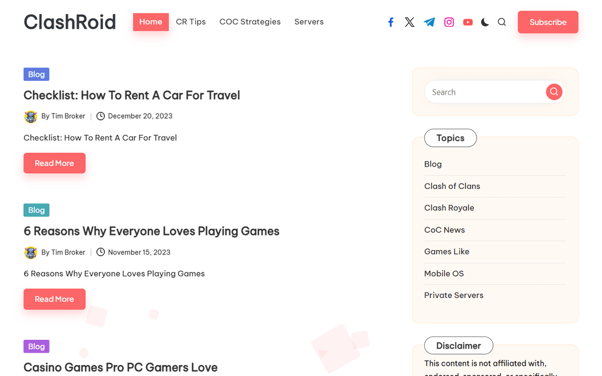Submit sidebar search with red magnifier button
The height and width of the screenshot is (376, 602).
[x=554, y=92]
